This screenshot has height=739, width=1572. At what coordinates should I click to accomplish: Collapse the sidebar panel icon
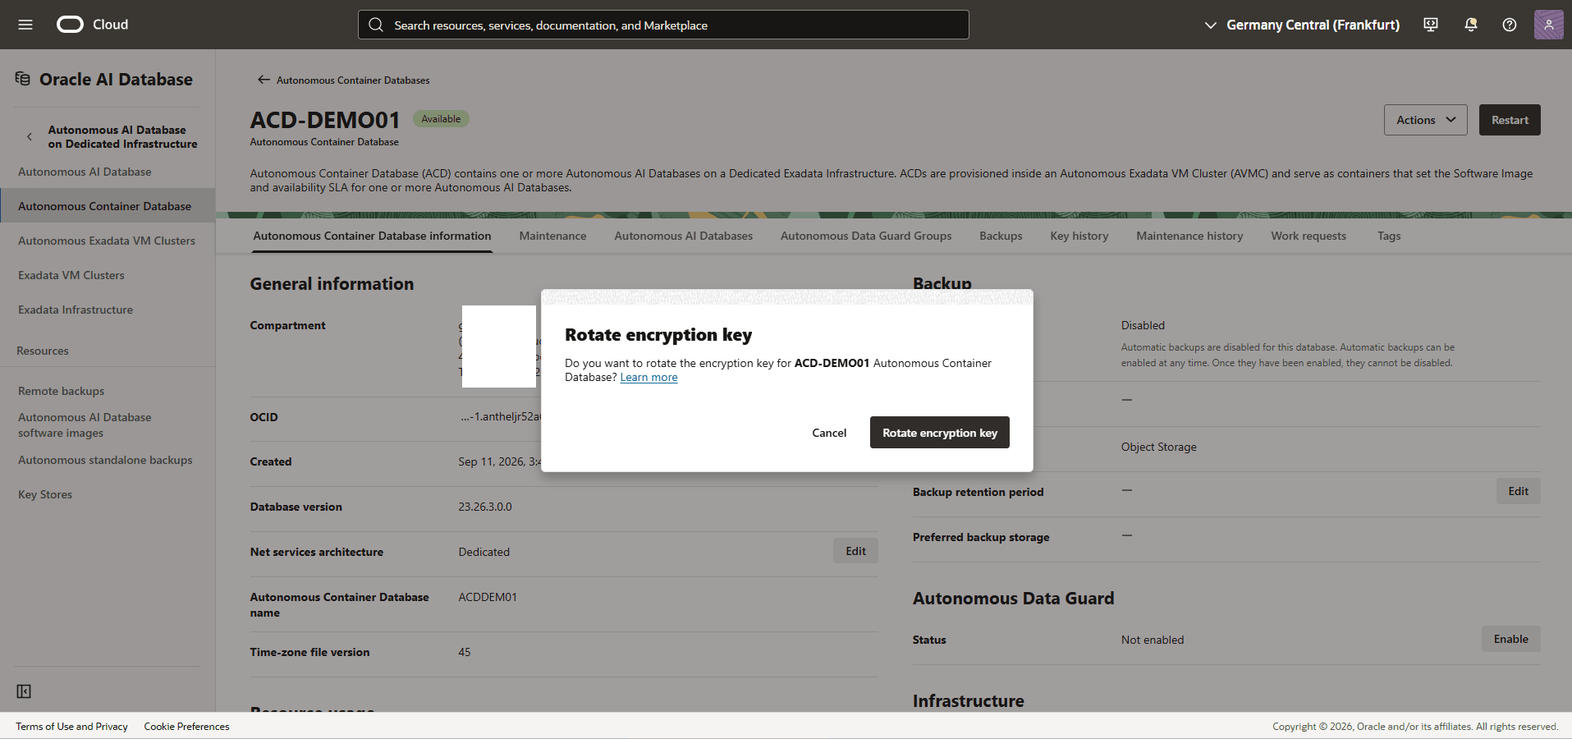point(24,691)
